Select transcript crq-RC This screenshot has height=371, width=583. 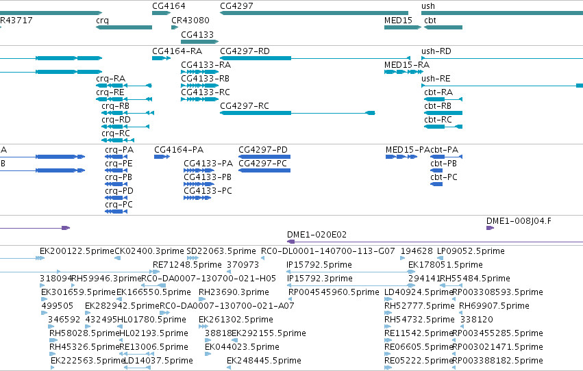116,133
